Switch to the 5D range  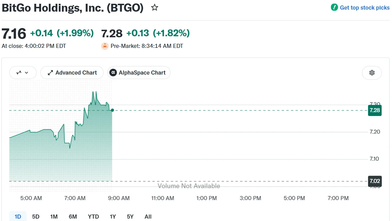tap(36, 217)
